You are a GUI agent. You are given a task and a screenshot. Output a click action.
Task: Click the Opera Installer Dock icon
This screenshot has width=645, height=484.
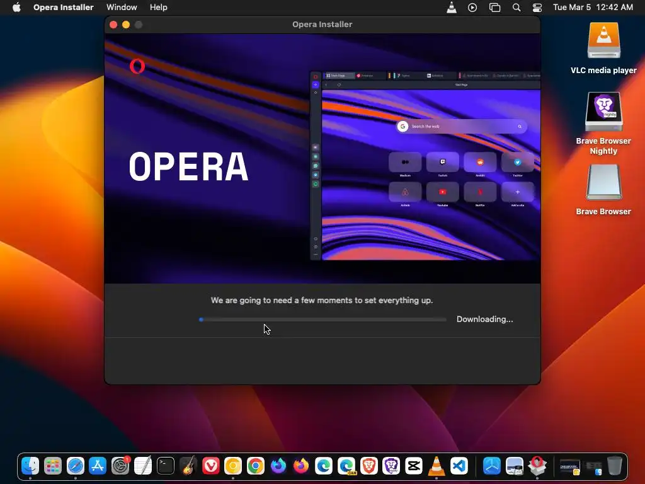click(537, 466)
